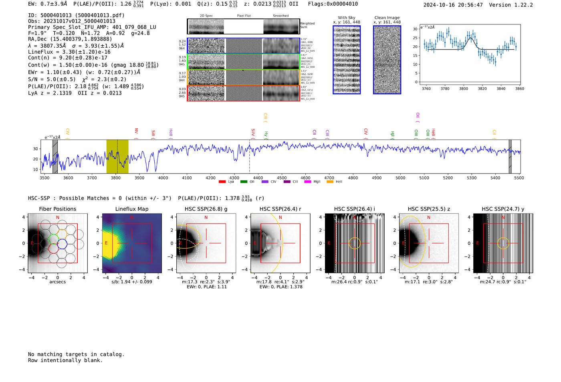Image resolution: width=561 pixels, height=382 pixels.
Task: View the HSC SSP(25.5) z image
Action: point(429,243)
